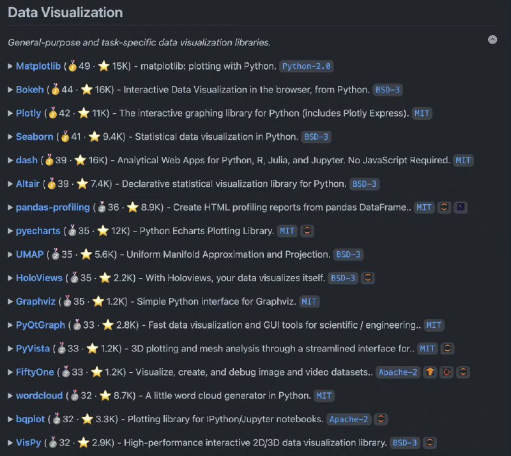The width and height of the screenshot is (511, 456).
Task: Open the pandas-profiling project link
Action: [53, 207]
